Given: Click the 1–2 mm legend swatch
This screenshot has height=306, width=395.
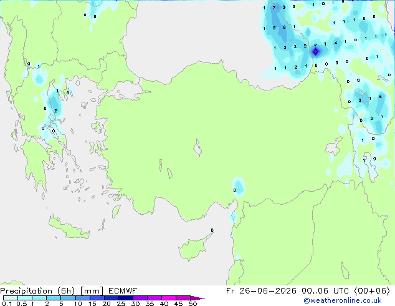Looking at the screenshot, I should point(39,298).
